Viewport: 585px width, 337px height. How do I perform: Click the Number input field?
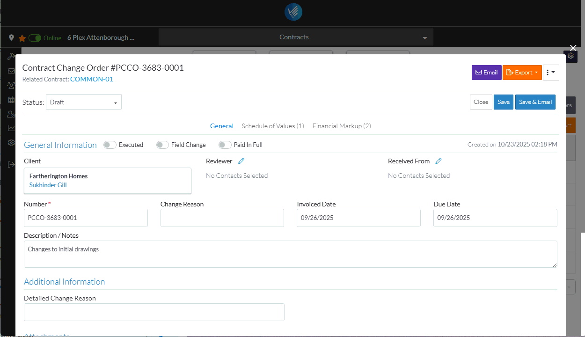86,218
